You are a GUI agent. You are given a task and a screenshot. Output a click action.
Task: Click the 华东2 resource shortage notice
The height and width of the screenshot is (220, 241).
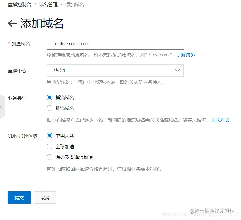(106, 82)
